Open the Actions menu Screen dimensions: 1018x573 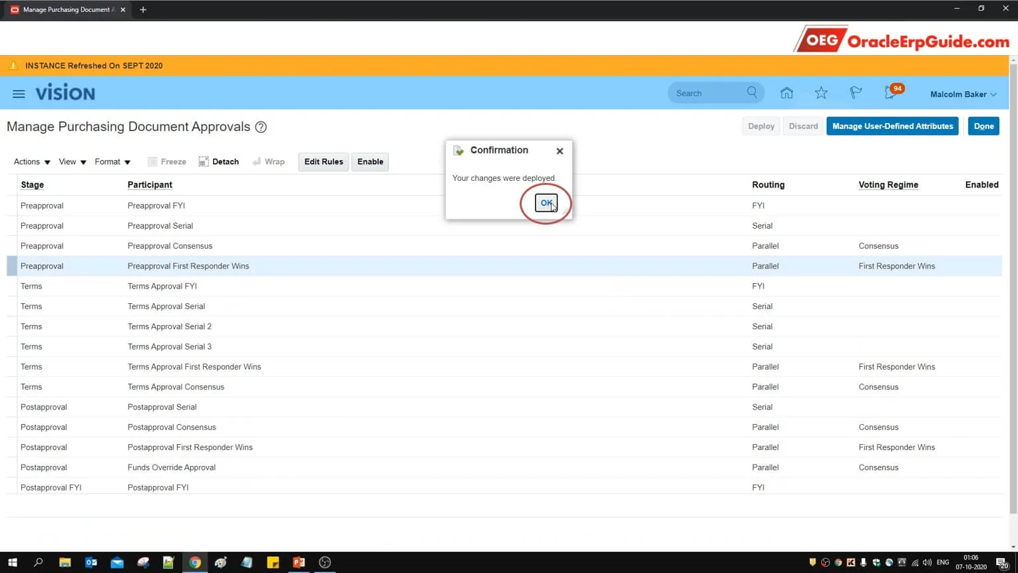[x=32, y=162]
